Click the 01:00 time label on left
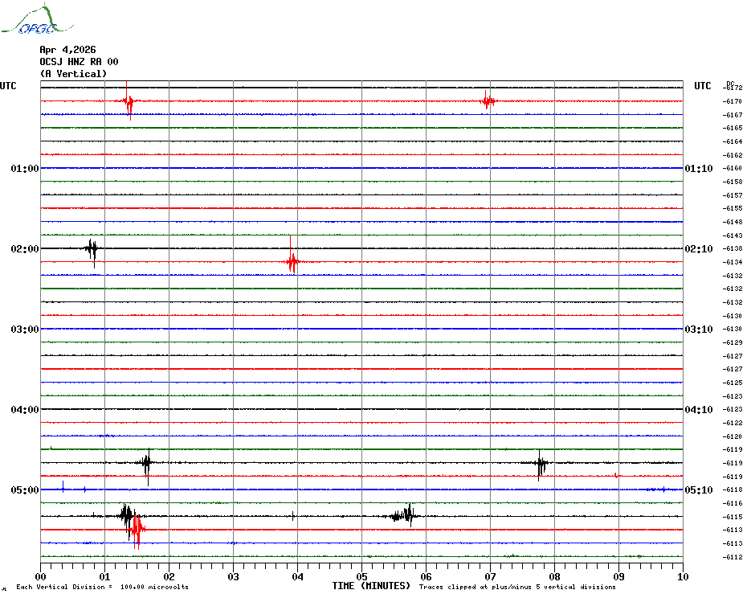Image resolution: width=747 pixels, height=598 pixels. coord(25,168)
